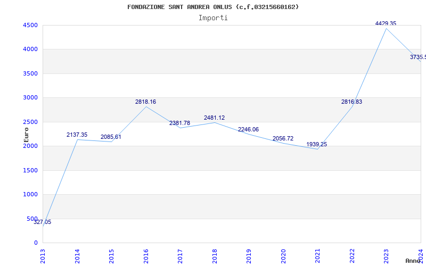426x266 pixels.
Task: Click y-axis value 2000
Action: [x=30, y=146]
